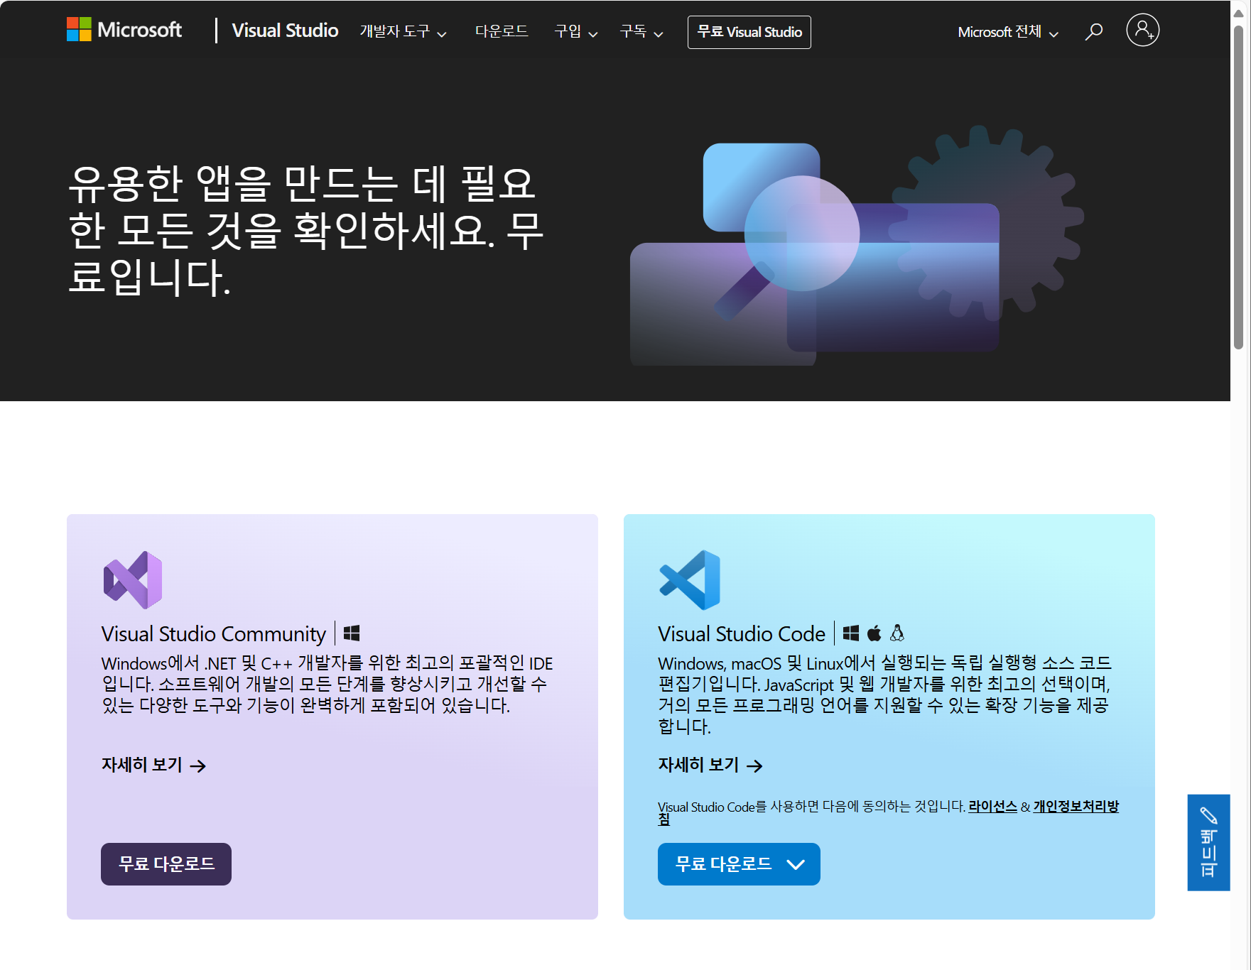The width and height of the screenshot is (1251, 970).
Task: Open the VS Code 무료 다운로드 dropdown
Action: [739, 864]
